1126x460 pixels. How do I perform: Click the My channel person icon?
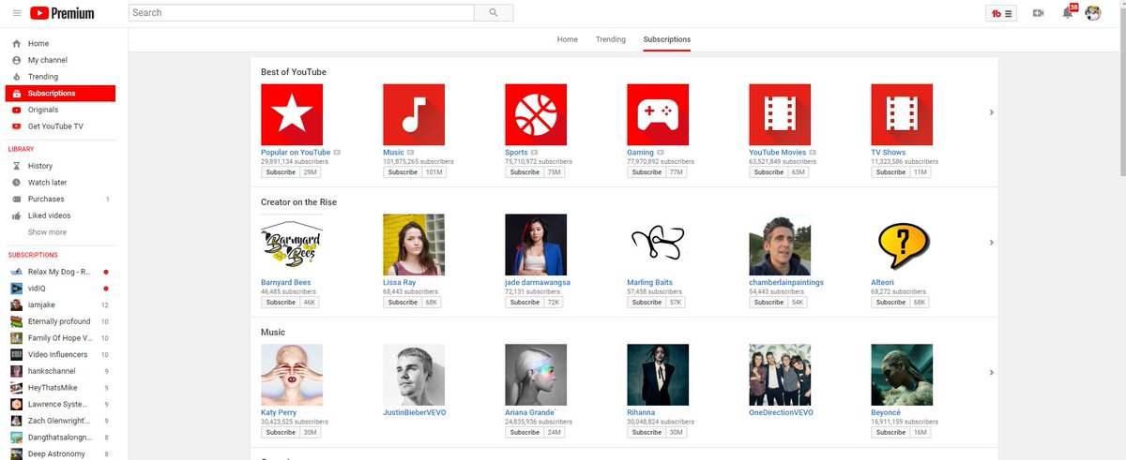(x=16, y=60)
